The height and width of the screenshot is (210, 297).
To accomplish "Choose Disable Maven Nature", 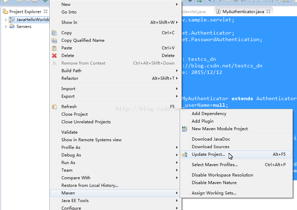I will click(236, 182).
